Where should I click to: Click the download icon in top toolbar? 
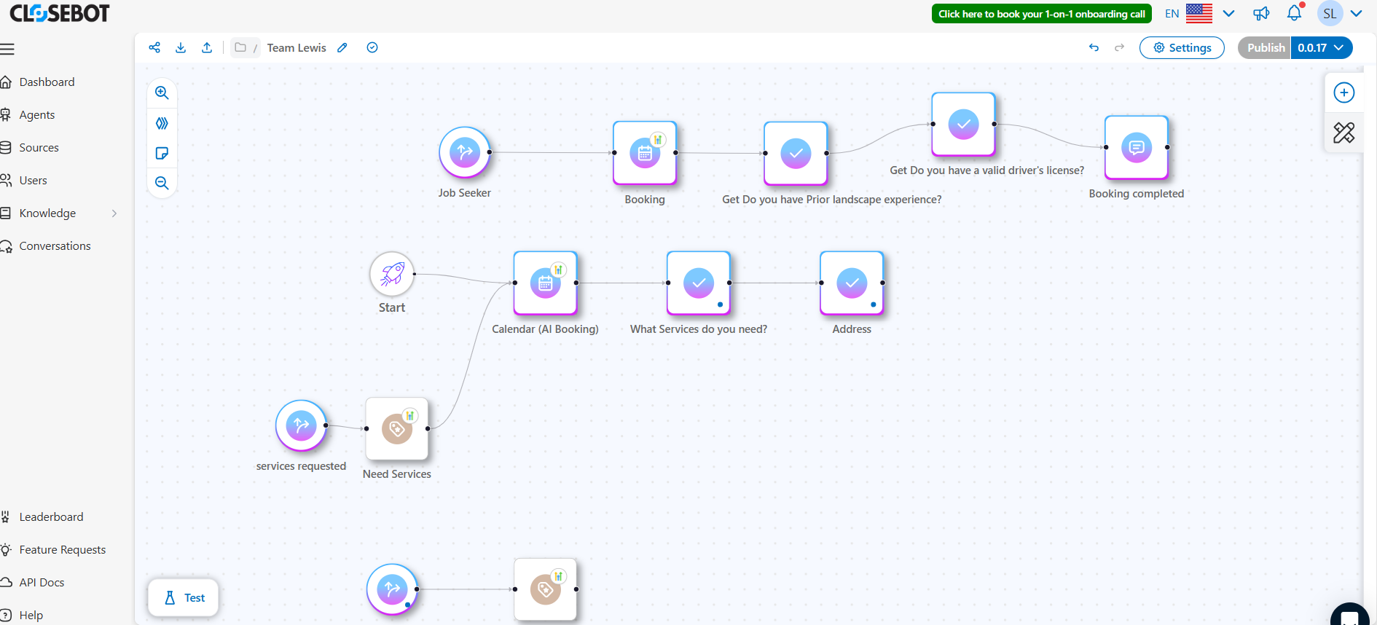click(181, 47)
